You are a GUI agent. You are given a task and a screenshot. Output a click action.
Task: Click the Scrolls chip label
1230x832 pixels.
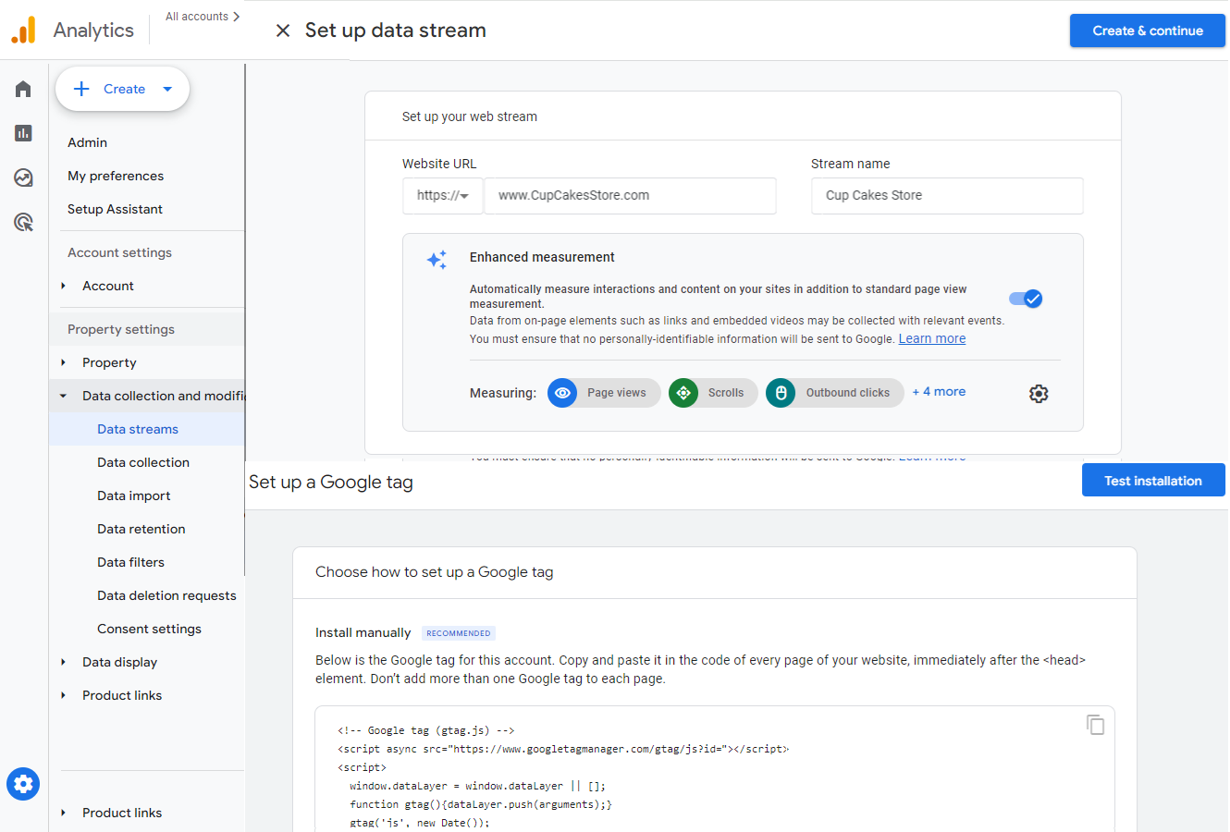(x=726, y=393)
